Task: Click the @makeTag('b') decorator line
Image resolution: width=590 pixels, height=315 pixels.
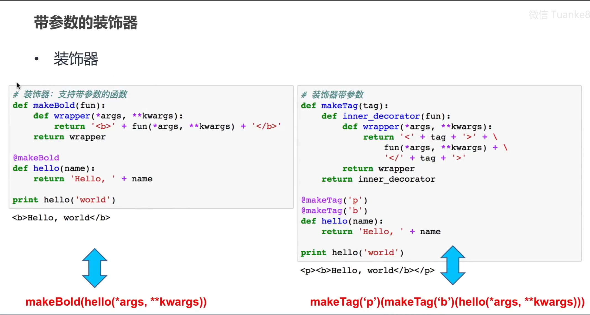Action: (x=334, y=210)
